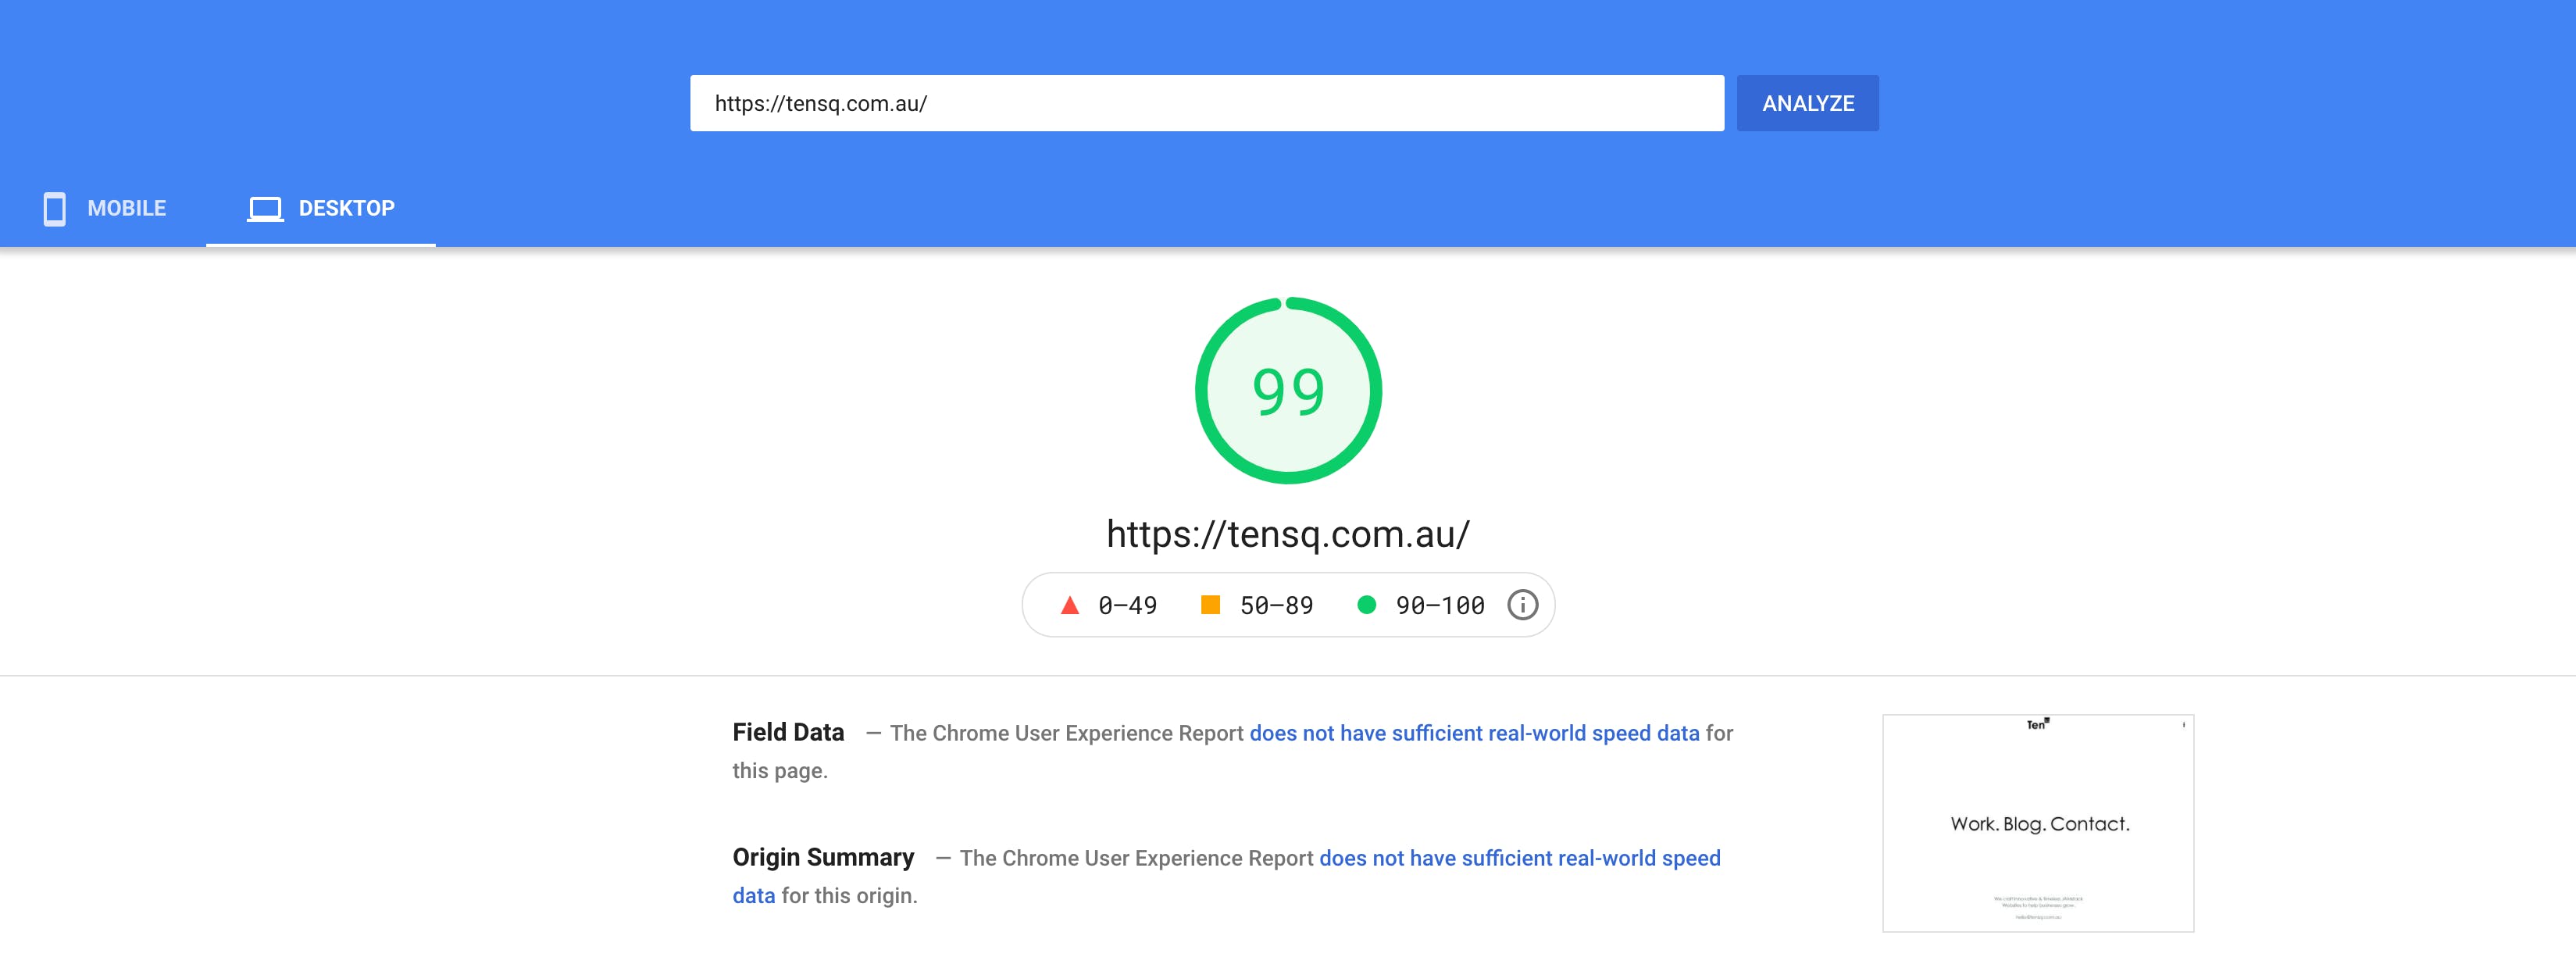
Task: Click the URL input field
Action: pos(1205,102)
